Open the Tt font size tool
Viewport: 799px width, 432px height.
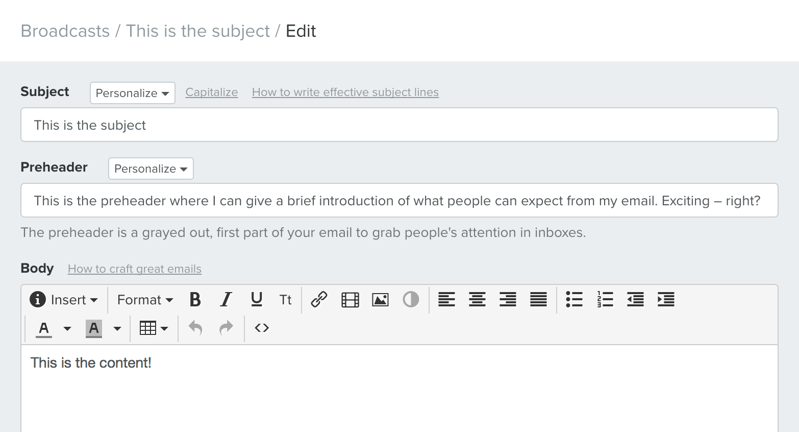click(x=285, y=300)
